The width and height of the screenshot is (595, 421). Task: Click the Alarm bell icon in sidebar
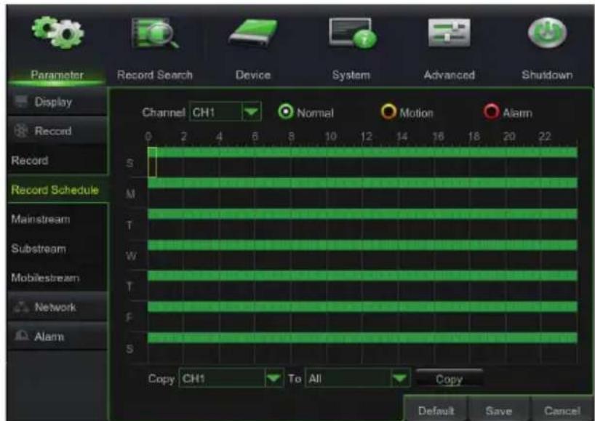(22, 336)
